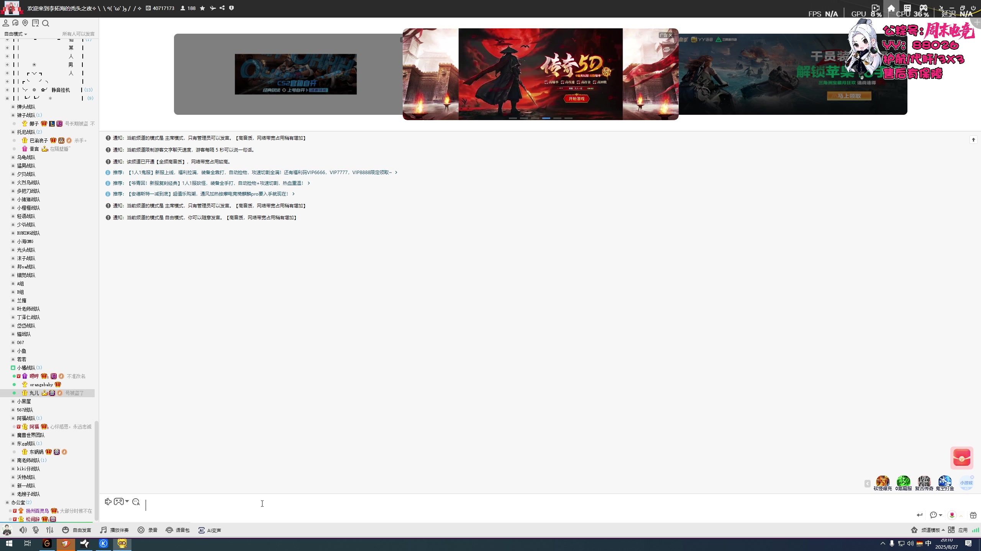Image resolution: width=981 pixels, height=551 pixels.
Task: Open the 谷青回 新服复刻经典 recommendation link
Action: pyautogui.click(x=215, y=183)
